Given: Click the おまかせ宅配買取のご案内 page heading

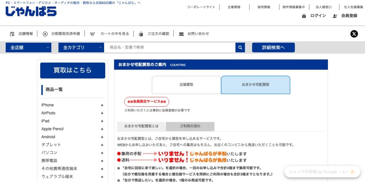Looking at the screenshot, I should 142,65.
